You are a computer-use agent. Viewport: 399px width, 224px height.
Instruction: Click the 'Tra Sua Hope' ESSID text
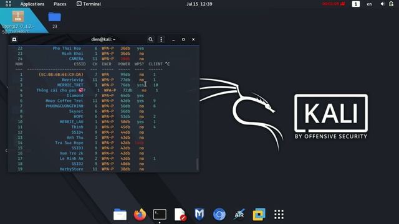point(69,142)
